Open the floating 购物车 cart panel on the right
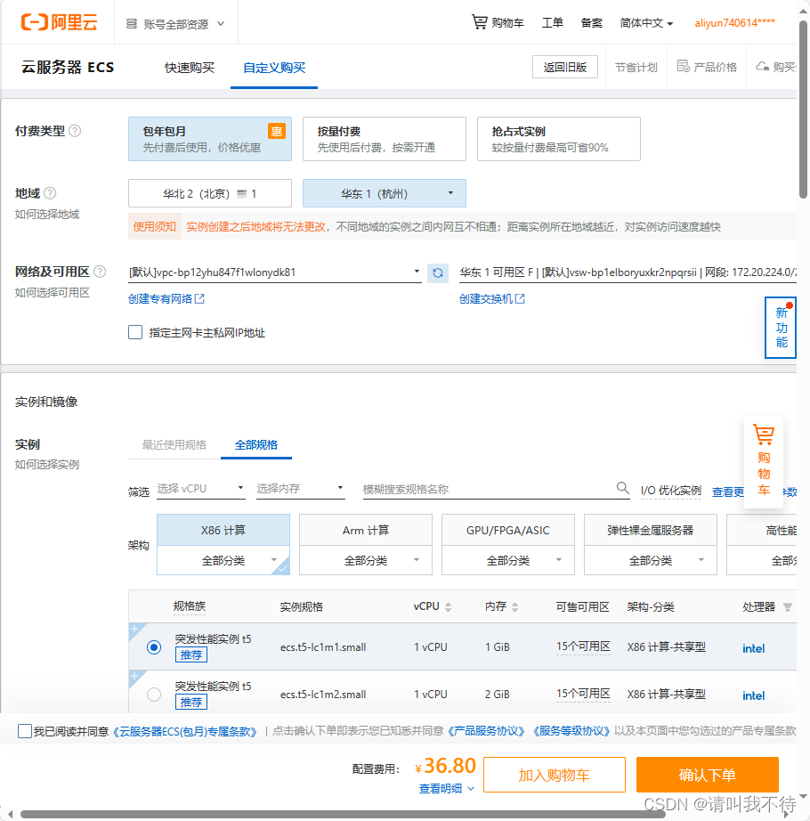Viewport: 810px width, 821px height. pos(764,459)
